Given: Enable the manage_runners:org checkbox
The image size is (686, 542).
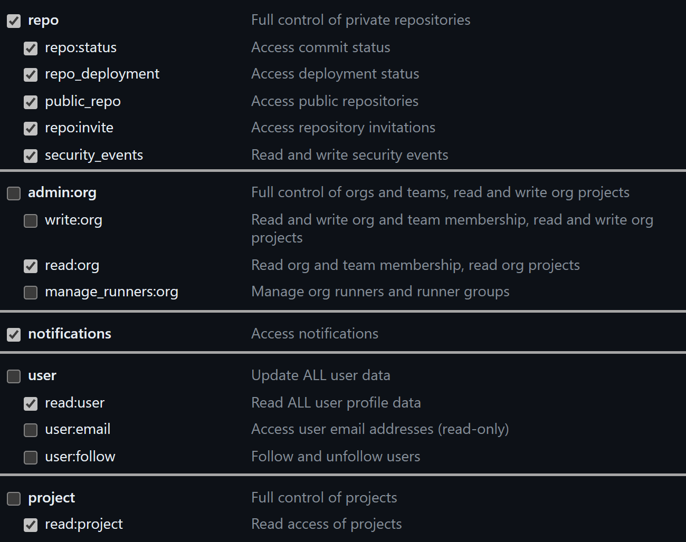Looking at the screenshot, I should pos(31,293).
